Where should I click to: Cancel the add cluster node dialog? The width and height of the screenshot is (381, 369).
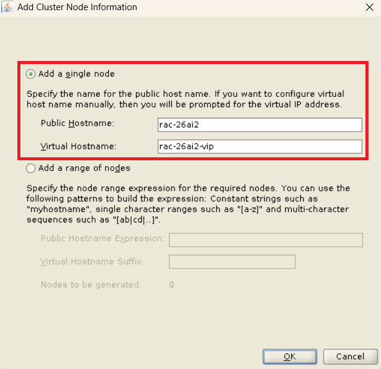pos(350,356)
